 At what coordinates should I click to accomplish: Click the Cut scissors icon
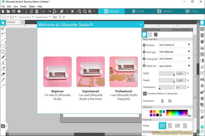(26, 11)
